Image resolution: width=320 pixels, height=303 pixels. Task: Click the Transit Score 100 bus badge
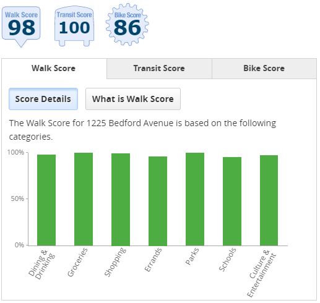click(74, 26)
